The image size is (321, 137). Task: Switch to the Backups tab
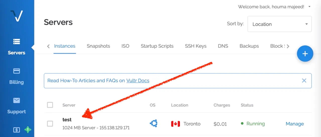(x=249, y=46)
